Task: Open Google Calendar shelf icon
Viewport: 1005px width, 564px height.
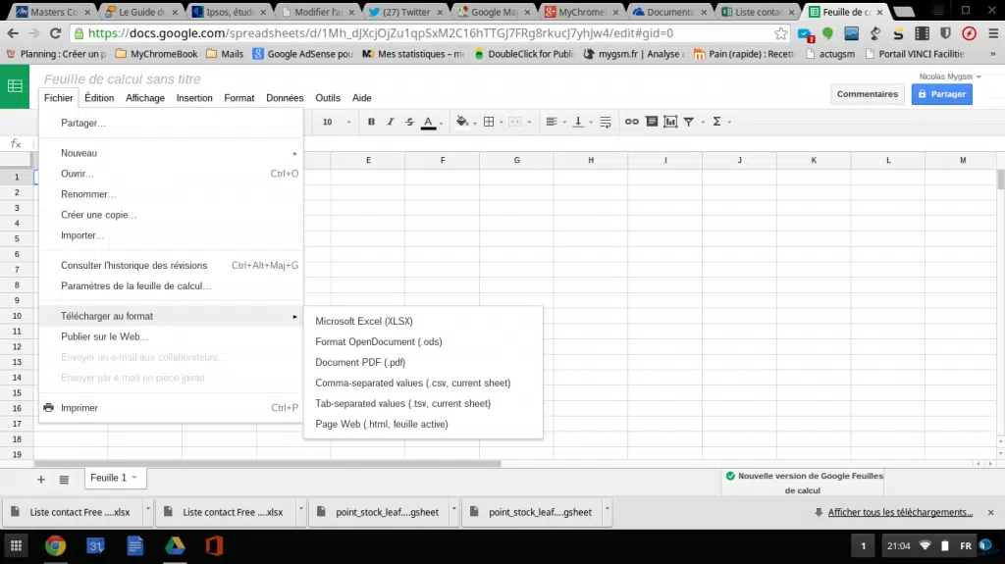Action: (x=95, y=546)
